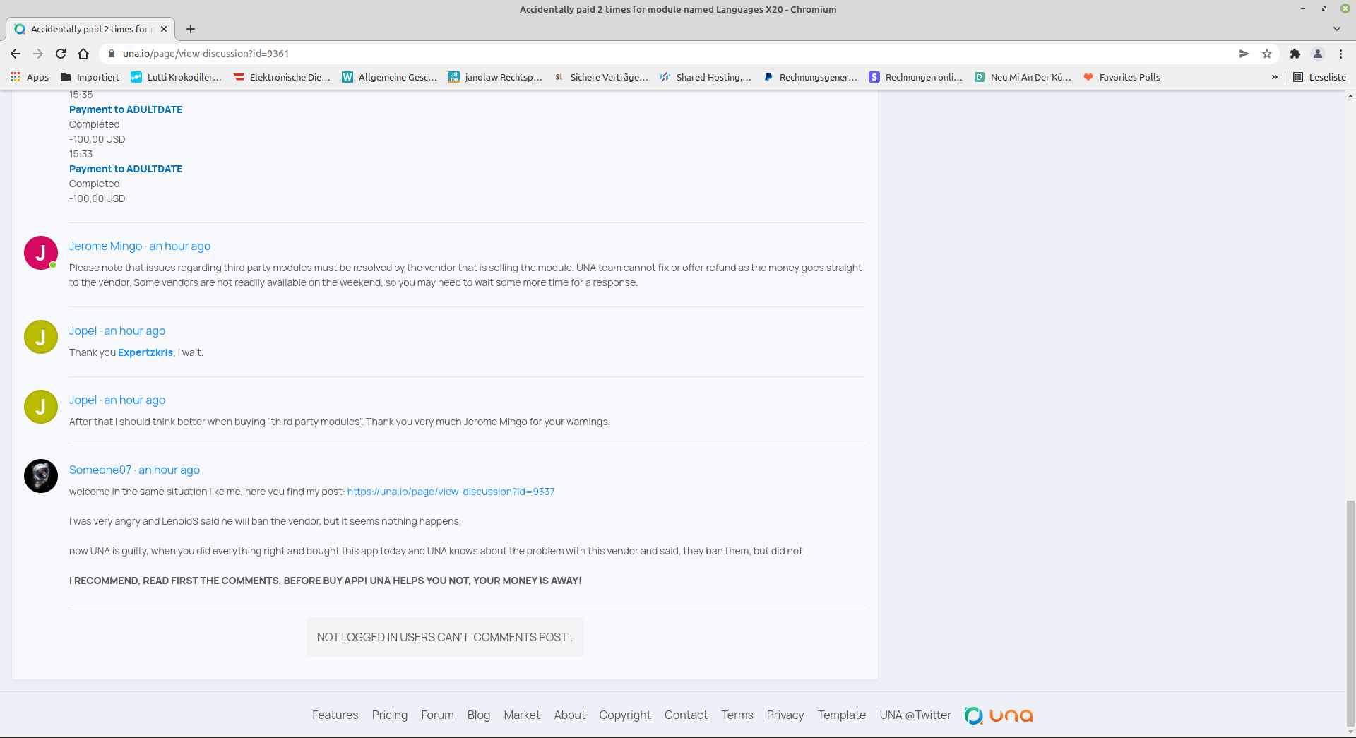Open the Extensions puzzle icon
This screenshot has height=738, width=1356.
click(1295, 54)
